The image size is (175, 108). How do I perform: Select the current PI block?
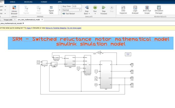[x=54, y=64]
